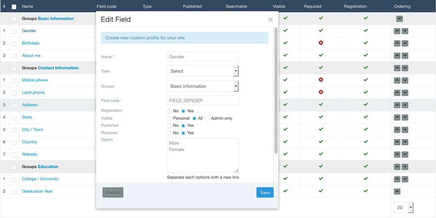
Task: Move State field up in ordering
Action: [x=397, y=118]
